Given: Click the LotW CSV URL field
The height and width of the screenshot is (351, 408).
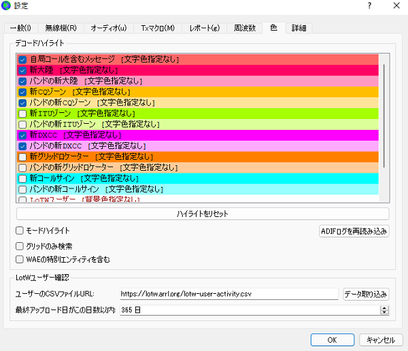Looking at the screenshot, I should 228,294.
